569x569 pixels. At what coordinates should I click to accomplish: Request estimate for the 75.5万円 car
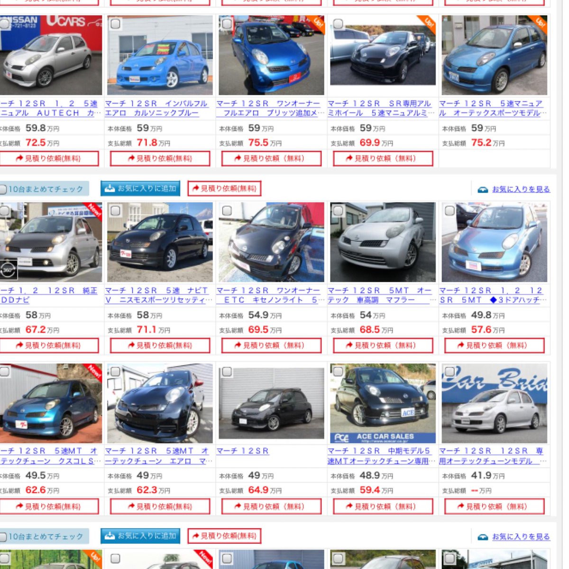click(x=271, y=158)
